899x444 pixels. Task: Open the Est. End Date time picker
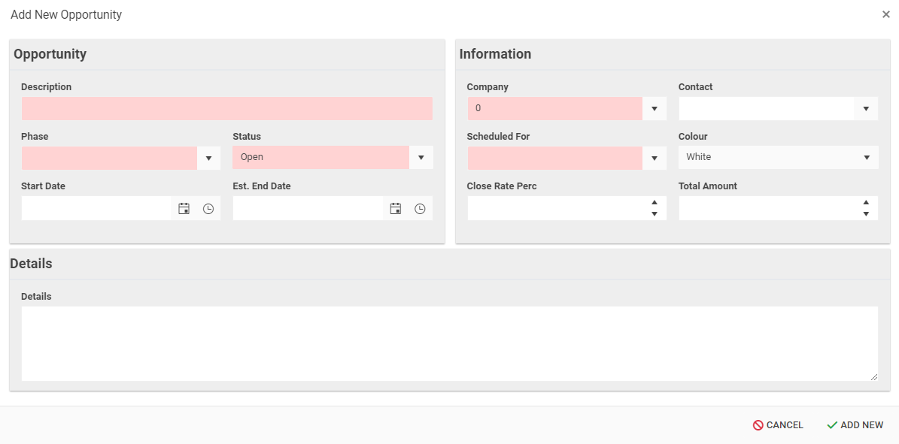coord(421,209)
